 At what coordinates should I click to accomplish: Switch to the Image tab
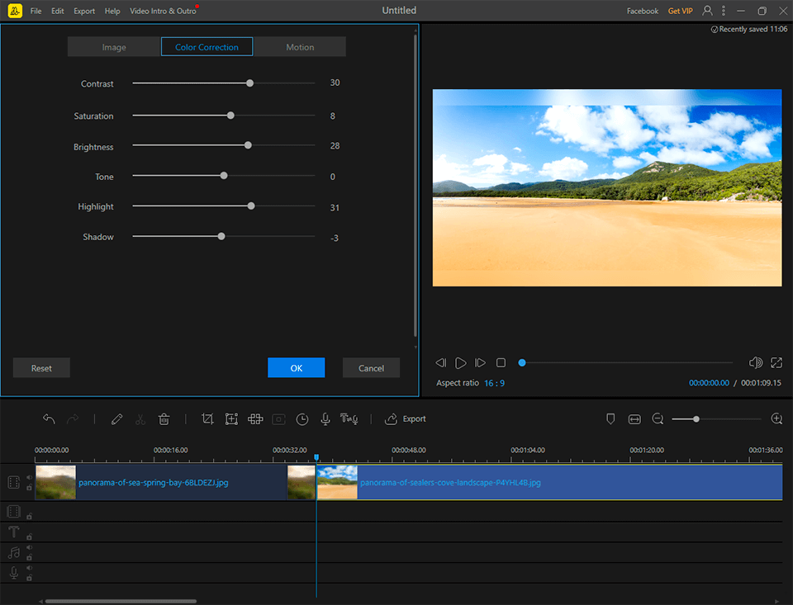coord(114,47)
